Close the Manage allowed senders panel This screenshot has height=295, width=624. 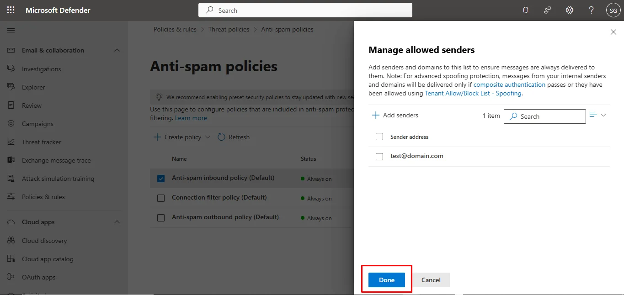click(613, 32)
